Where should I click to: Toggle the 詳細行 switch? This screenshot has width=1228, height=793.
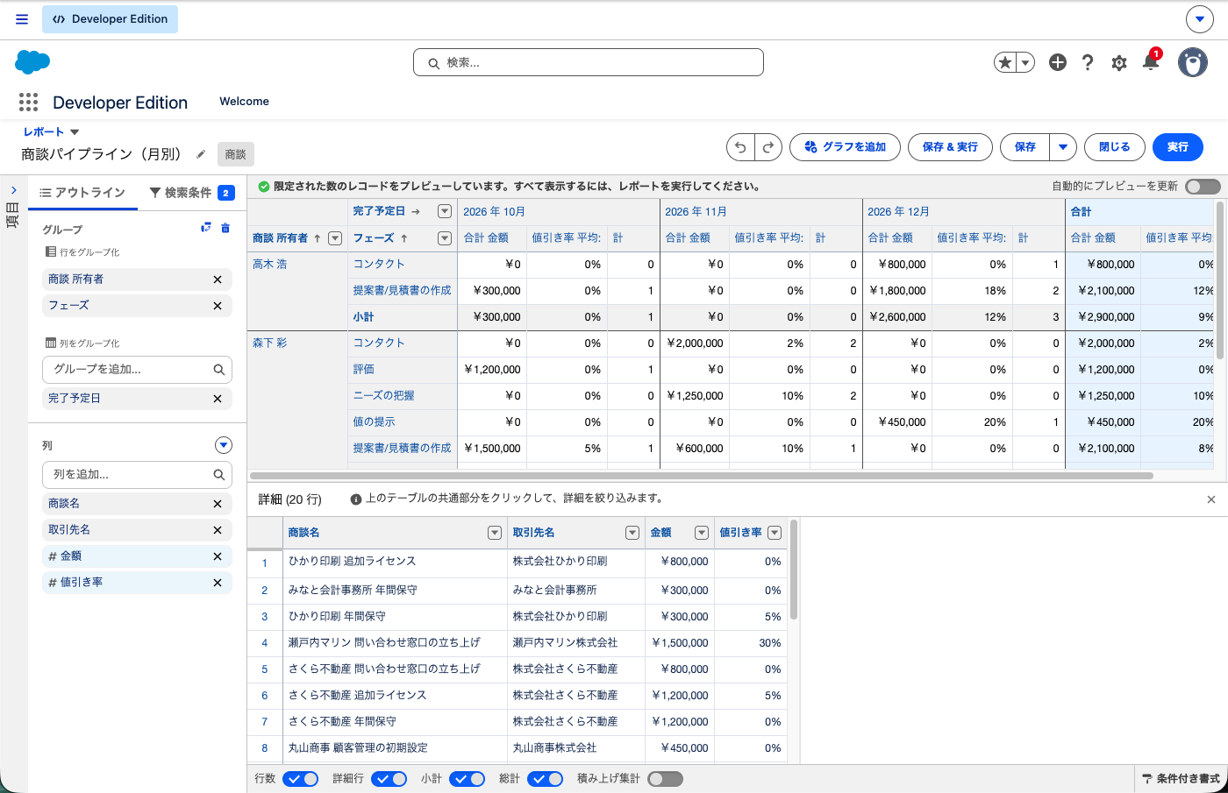(389, 779)
